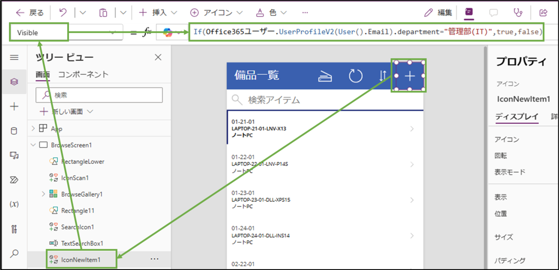Expand the BrowseGallery1 node
Image resolution: width=559 pixels, height=270 pixels.
44,194
